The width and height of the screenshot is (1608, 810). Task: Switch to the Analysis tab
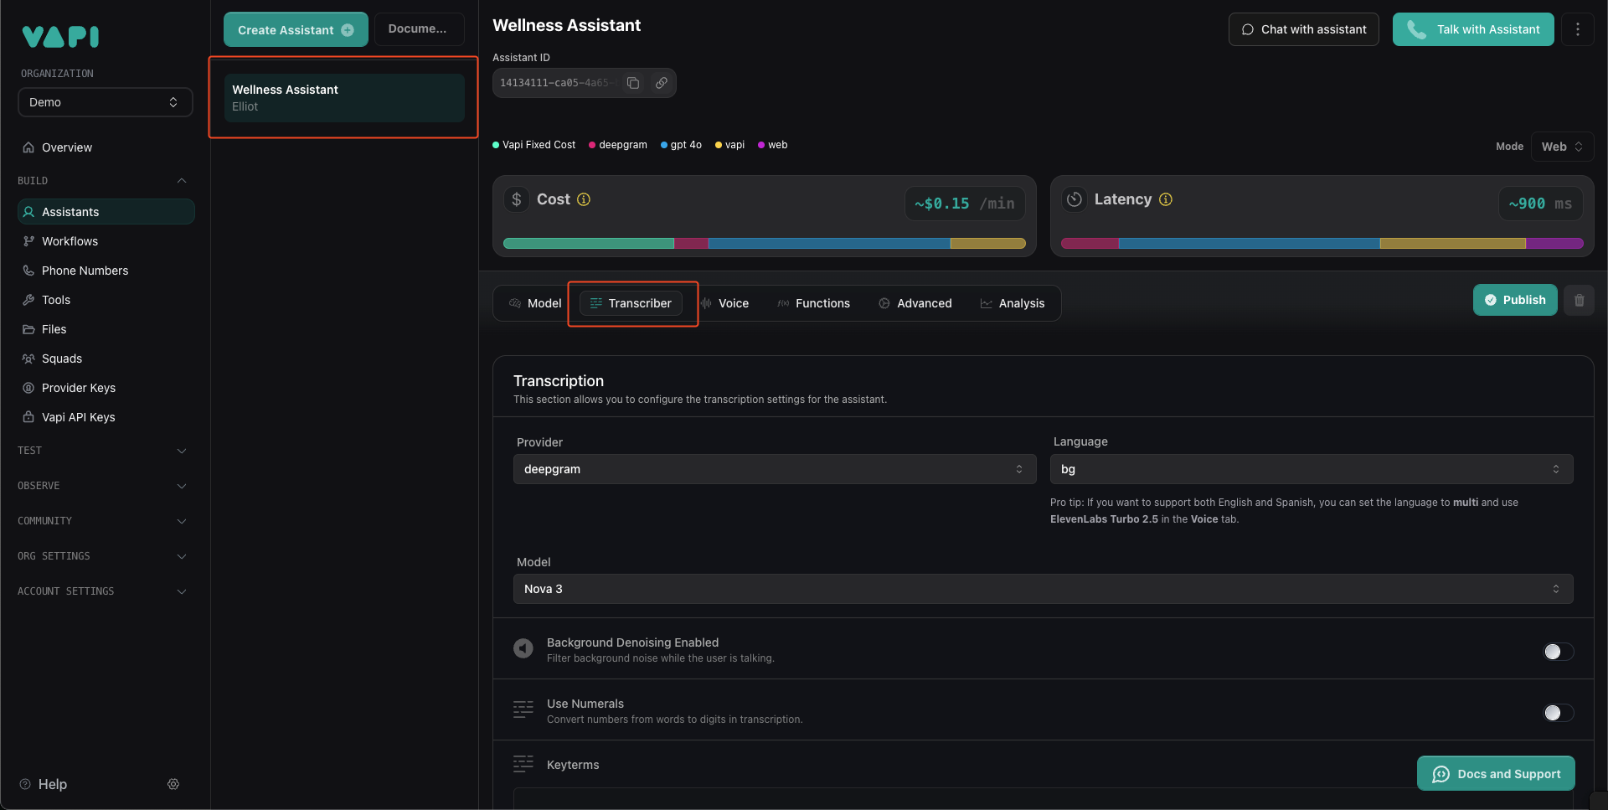tap(1012, 303)
